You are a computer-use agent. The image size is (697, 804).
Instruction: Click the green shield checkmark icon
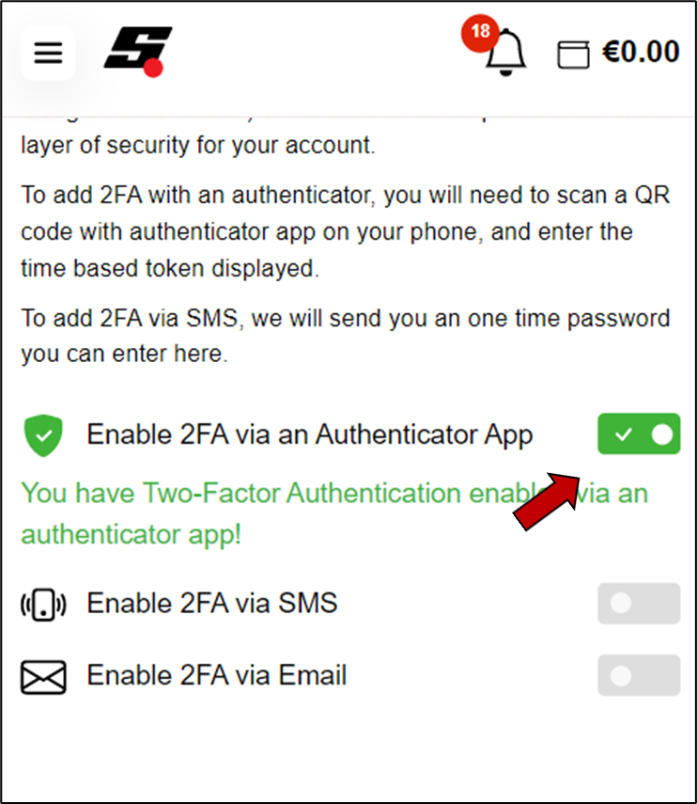coord(43,435)
